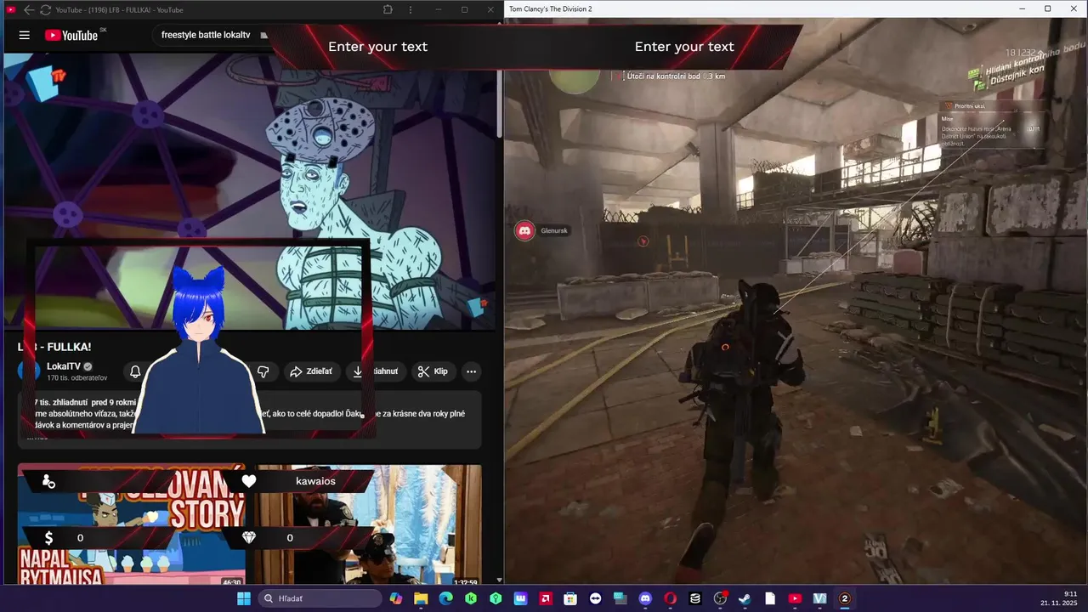Open the NAPAL RYTMAUSA story video thumbnail
This screenshot has width=1088, height=612.
coord(132,524)
